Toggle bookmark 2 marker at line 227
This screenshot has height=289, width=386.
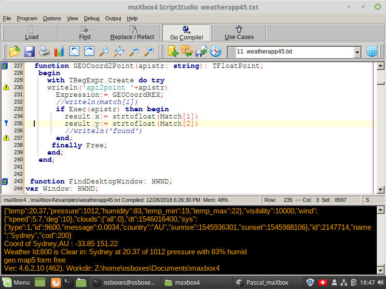pyautogui.click(x=5, y=66)
